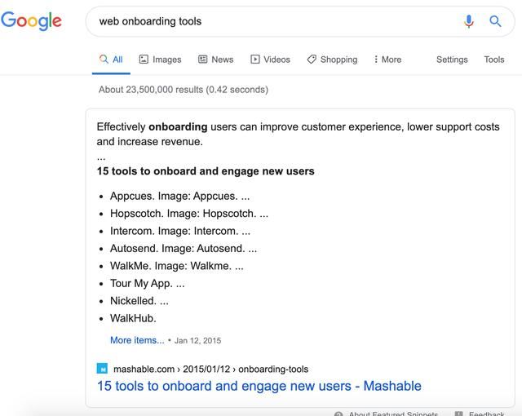Click About Featured Snippets link
Viewport: 522px width, 416px height.
click(393, 414)
